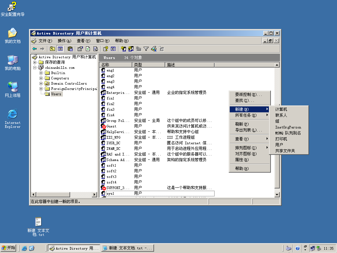Viewport: 337px width, 253px height.
Task: Expand the Domain Controllers node
Action: (41, 83)
